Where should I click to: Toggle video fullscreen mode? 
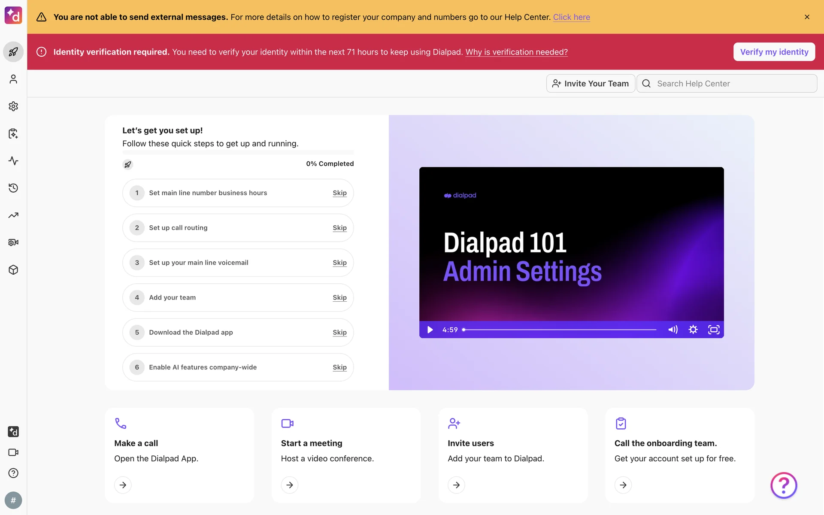(713, 330)
